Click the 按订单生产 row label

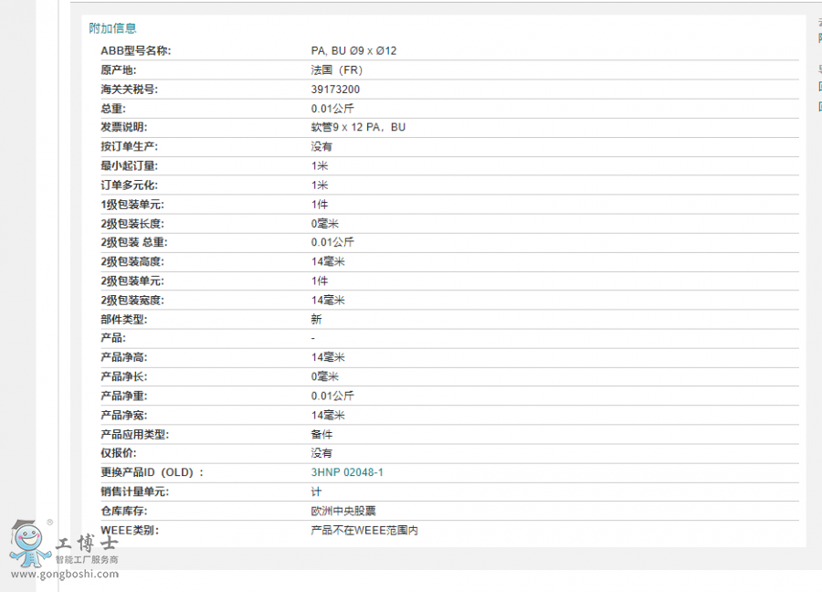(x=129, y=146)
